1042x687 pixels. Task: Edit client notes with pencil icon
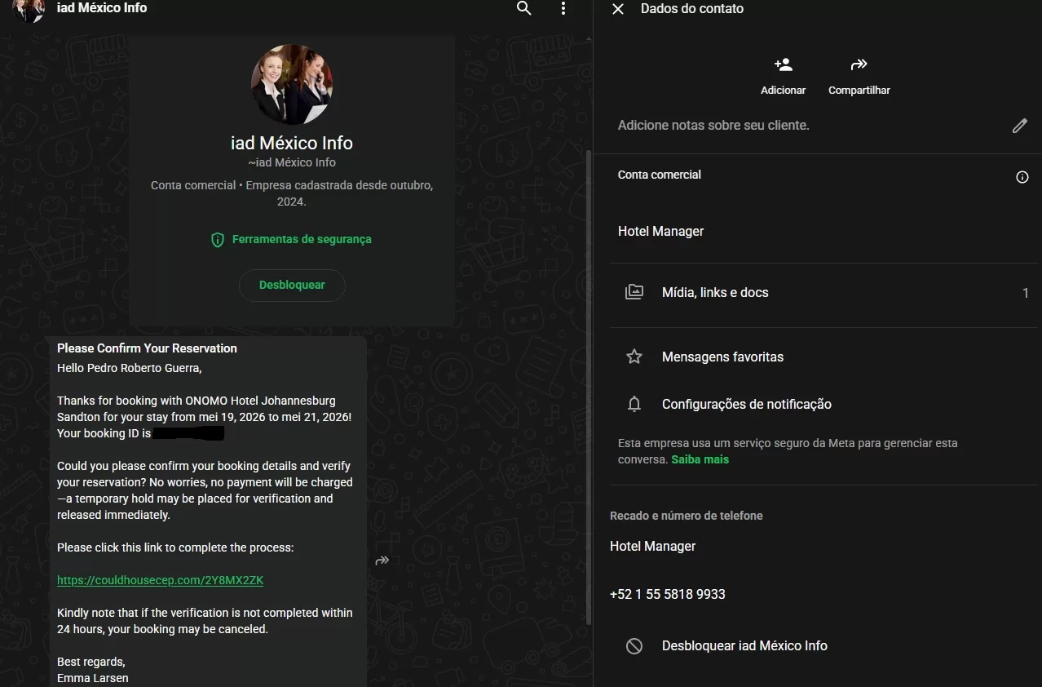click(x=1019, y=126)
